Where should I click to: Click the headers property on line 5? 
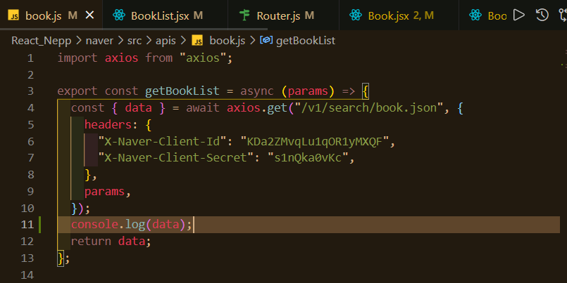(x=108, y=125)
